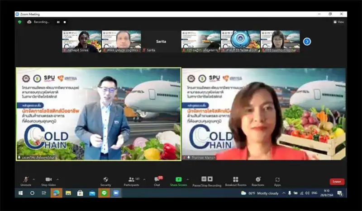The width and height of the screenshot is (362, 211).
Task: Open Breakout Rooms
Action: 235,180
